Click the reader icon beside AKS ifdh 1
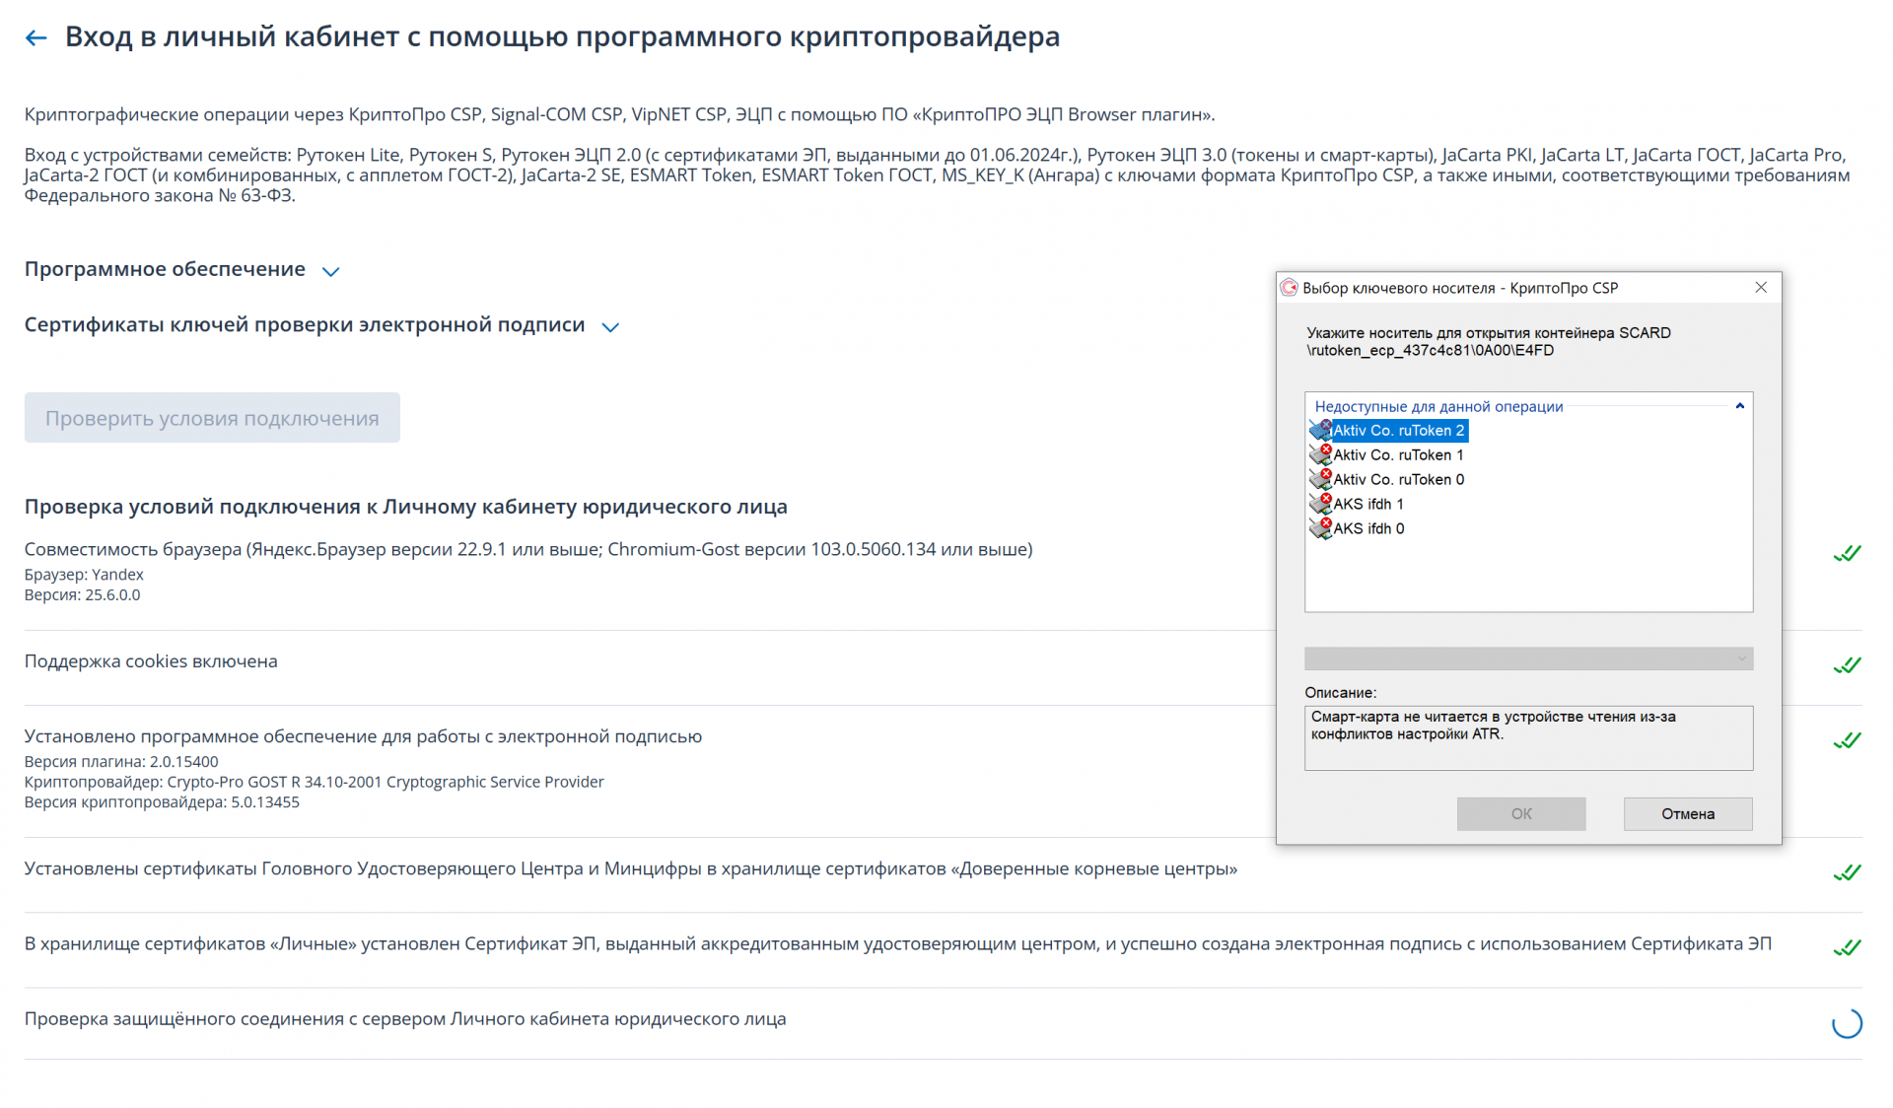The image size is (1893, 1108). [x=1320, y=504]
